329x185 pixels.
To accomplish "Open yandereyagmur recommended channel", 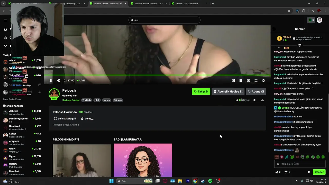I will coord(22,120).
